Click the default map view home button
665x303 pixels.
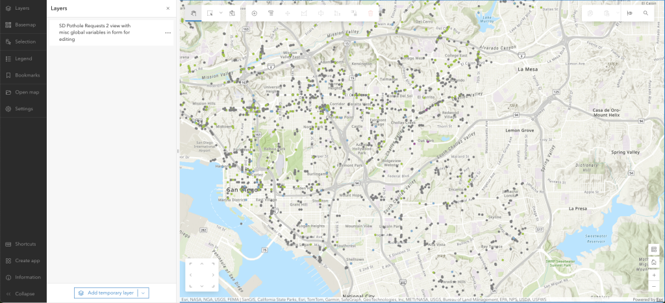point(653,261)
